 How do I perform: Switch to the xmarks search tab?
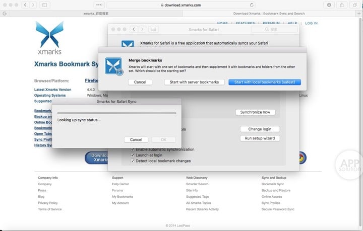pos(96,14)
